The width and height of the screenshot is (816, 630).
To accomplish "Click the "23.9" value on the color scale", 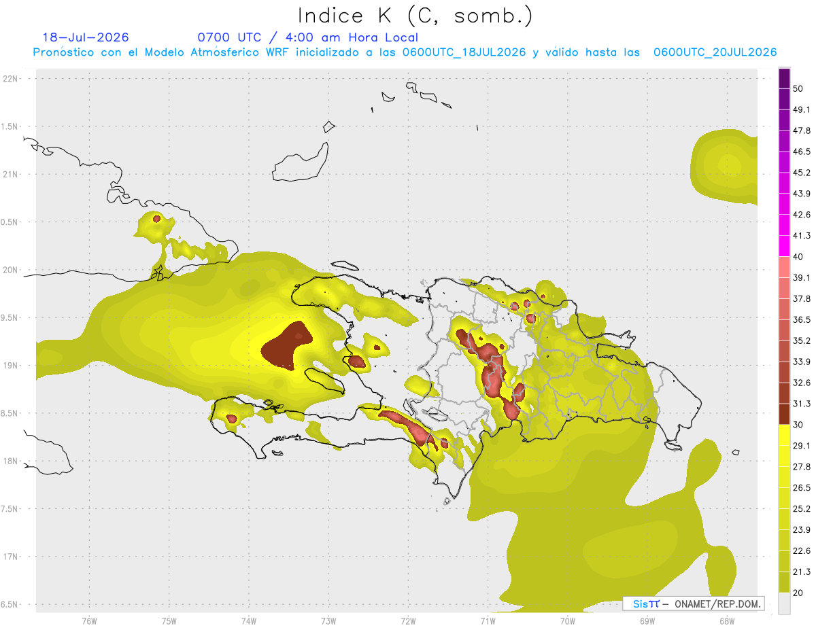I will [x=801, y=530].
